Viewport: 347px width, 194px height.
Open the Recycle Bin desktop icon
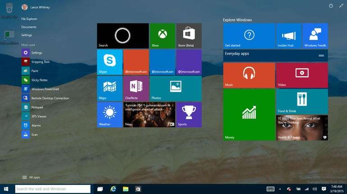pos(9,11)
